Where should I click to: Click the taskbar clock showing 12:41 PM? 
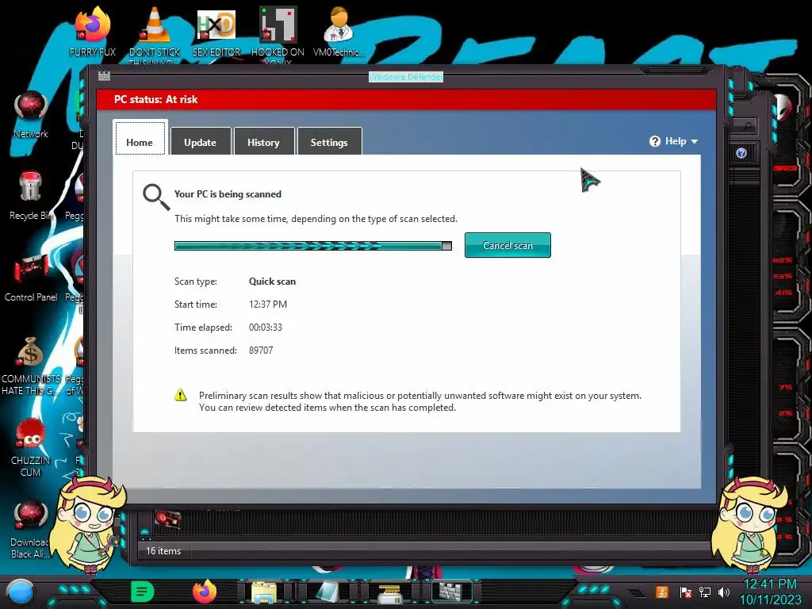point(769,584)
